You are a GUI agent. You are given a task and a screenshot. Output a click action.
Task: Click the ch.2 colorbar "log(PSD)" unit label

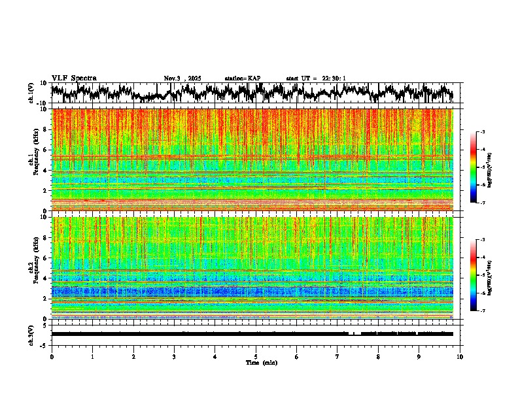click(x=489, y=278)
